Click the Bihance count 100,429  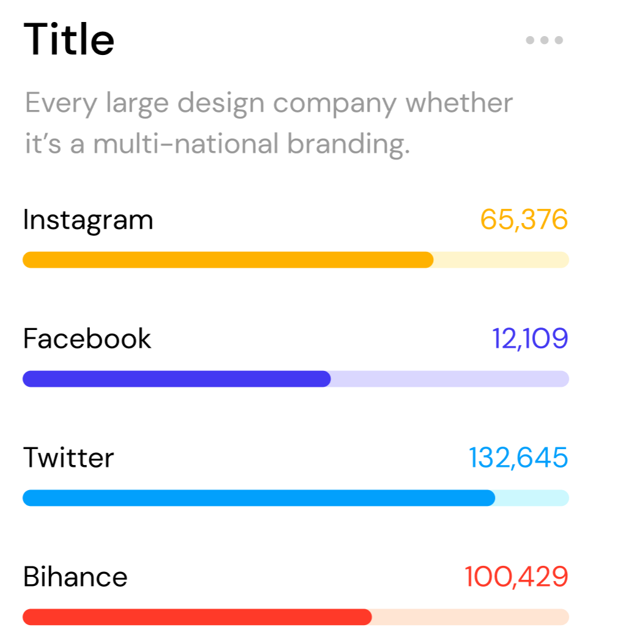(516, 576)
